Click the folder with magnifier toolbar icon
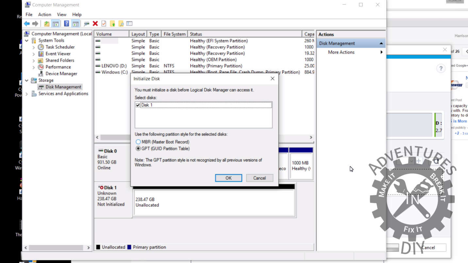 coord(121,23)
